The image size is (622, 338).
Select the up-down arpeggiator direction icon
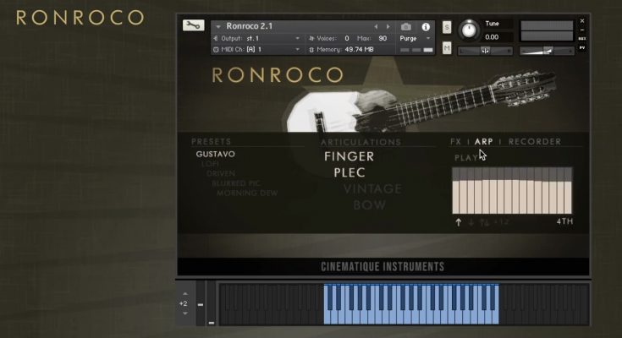(x=483, y=222)
